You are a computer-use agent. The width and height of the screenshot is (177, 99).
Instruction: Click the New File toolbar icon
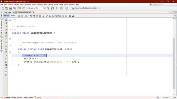point(3,8)
